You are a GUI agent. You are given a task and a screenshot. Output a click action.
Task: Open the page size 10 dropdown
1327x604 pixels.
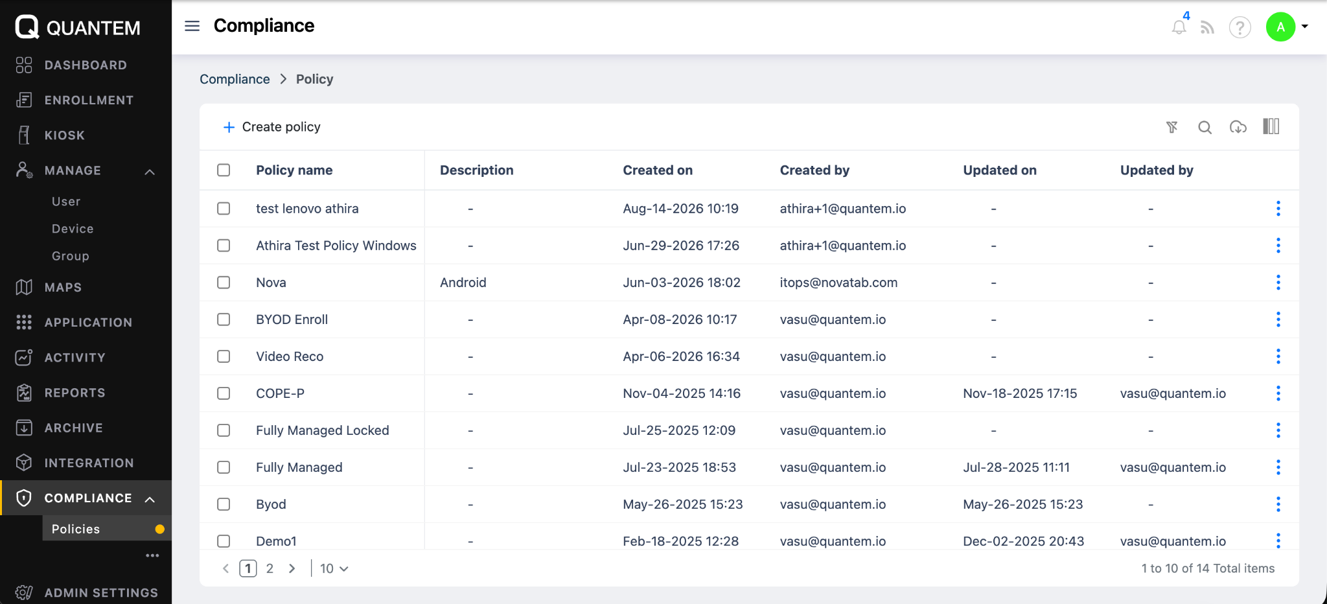point(334,568)
